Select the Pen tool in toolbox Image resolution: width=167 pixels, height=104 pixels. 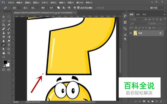coord(4,45)
